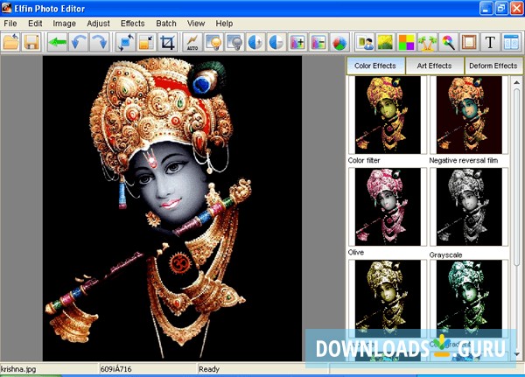Click the picture frame icon
The height and width of the screenshot is (377, 525).
(468, 42)
